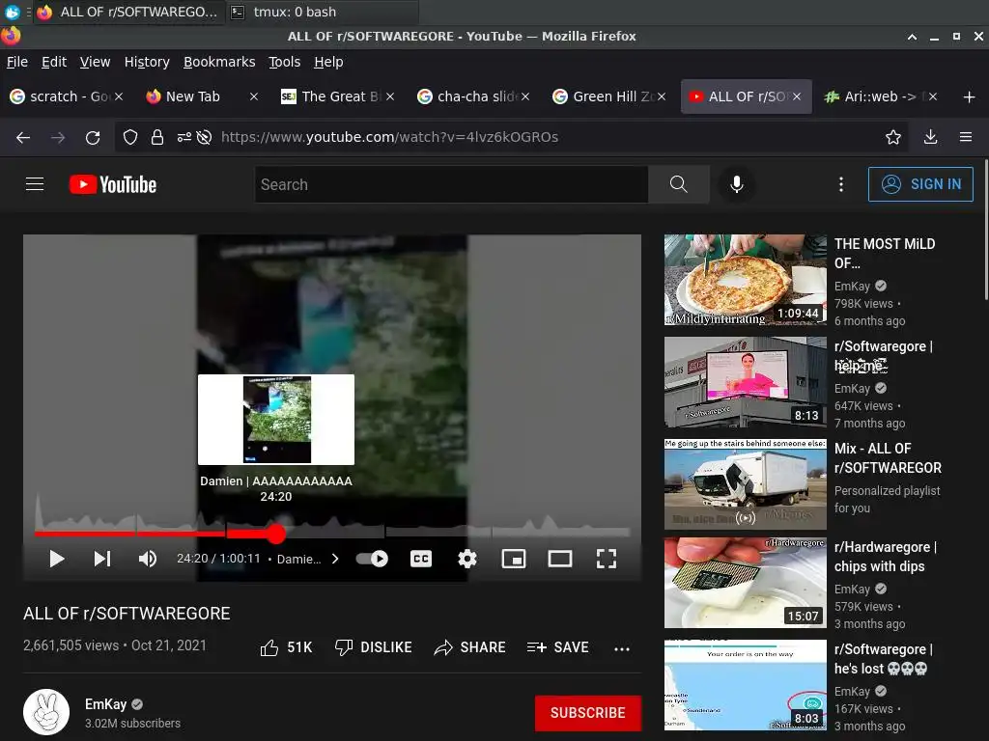Open the site permissions icon in address bar
The width and height of the screenshot is (989, 741).
184,137
